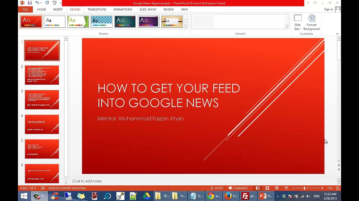This screenshot has width=359, height=201.
Task: Select slide 1 thumbnail
Action: click(x=42, y=51)
